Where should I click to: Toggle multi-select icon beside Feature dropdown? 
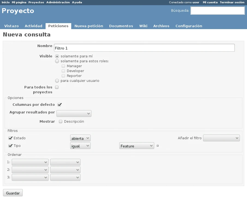[x=157, y=146]
